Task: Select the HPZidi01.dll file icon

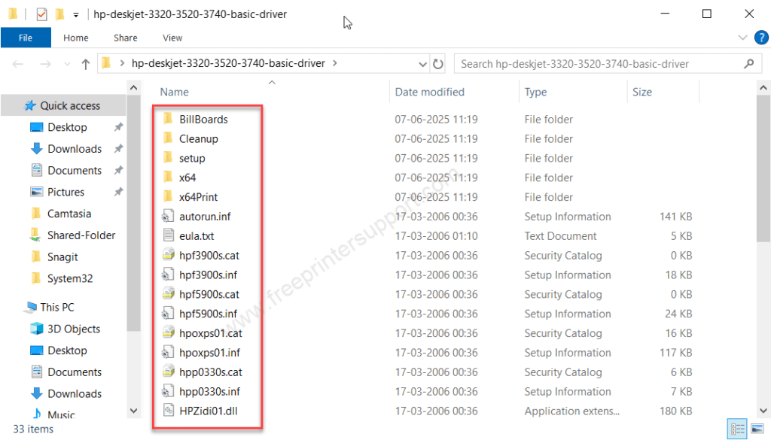Action: coord(168,411)
